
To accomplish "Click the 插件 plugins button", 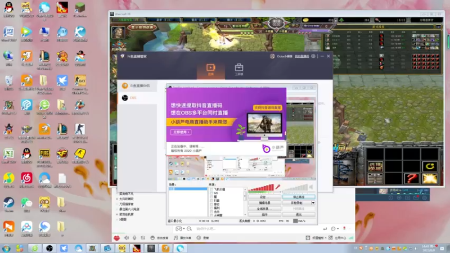I will [264, 214].
